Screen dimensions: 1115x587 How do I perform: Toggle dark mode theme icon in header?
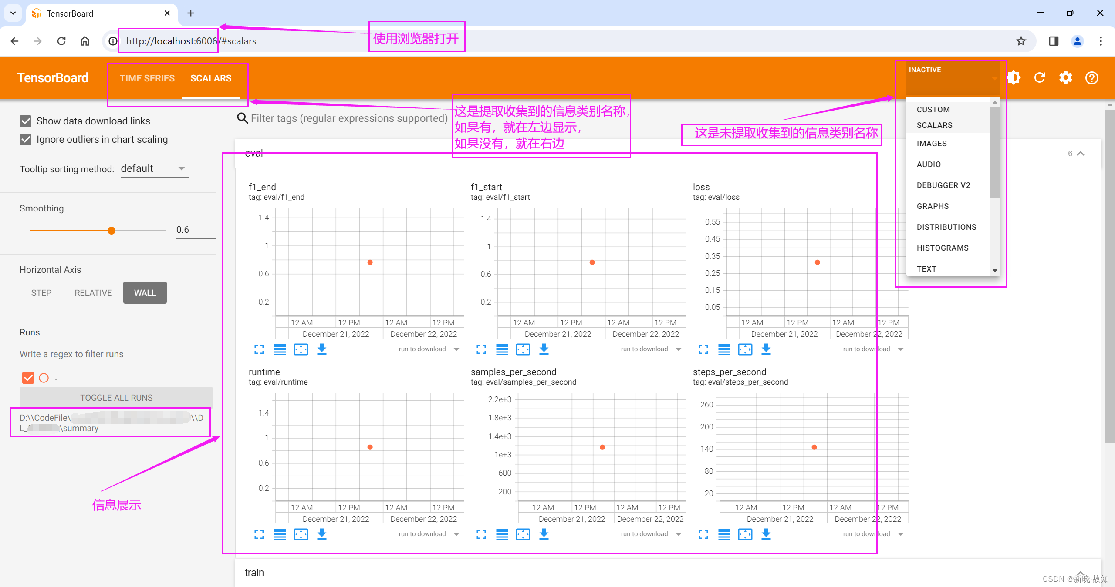coord(1014,78)
